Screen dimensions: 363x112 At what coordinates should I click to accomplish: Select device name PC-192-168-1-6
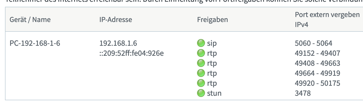click(x=35, y=43)
